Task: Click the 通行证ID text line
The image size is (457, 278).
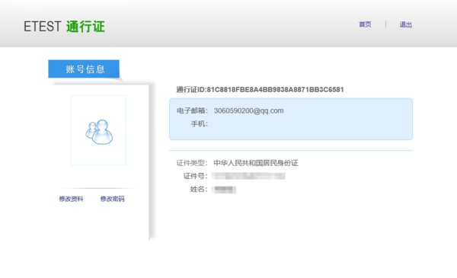Action: tap(260, 89)
